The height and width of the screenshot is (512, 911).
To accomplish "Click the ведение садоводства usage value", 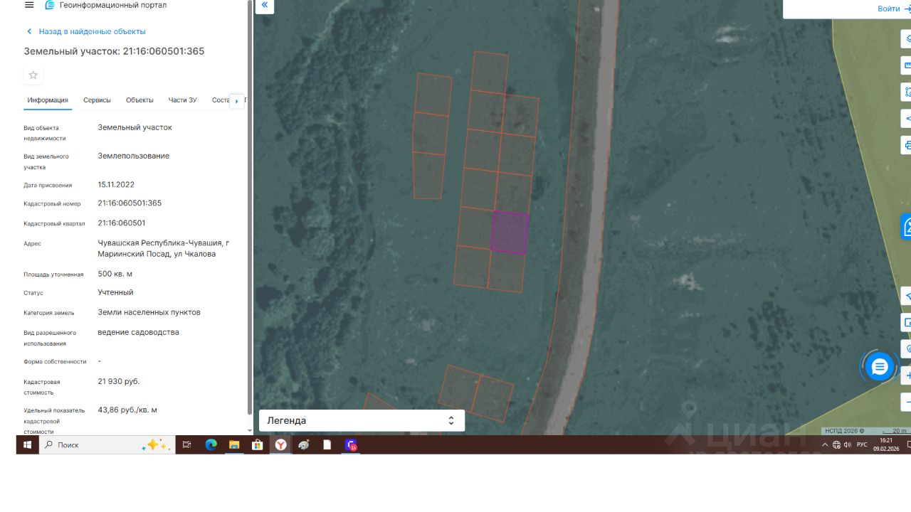I will (138, 332).
